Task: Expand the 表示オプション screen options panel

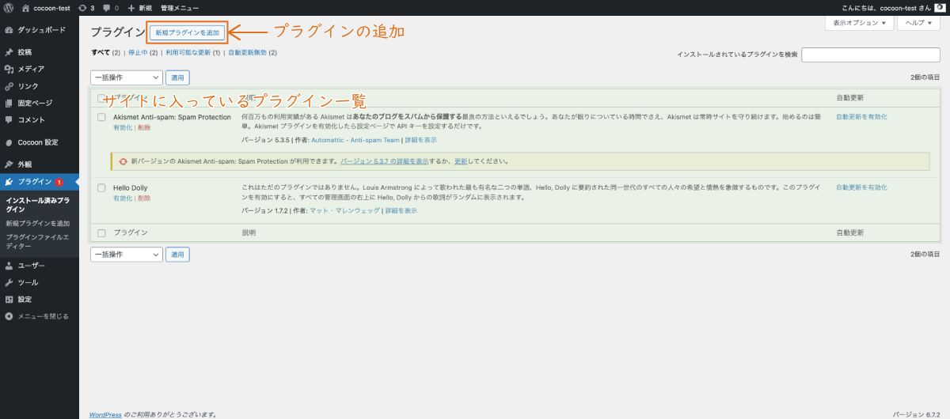Action: coord(859,23)
